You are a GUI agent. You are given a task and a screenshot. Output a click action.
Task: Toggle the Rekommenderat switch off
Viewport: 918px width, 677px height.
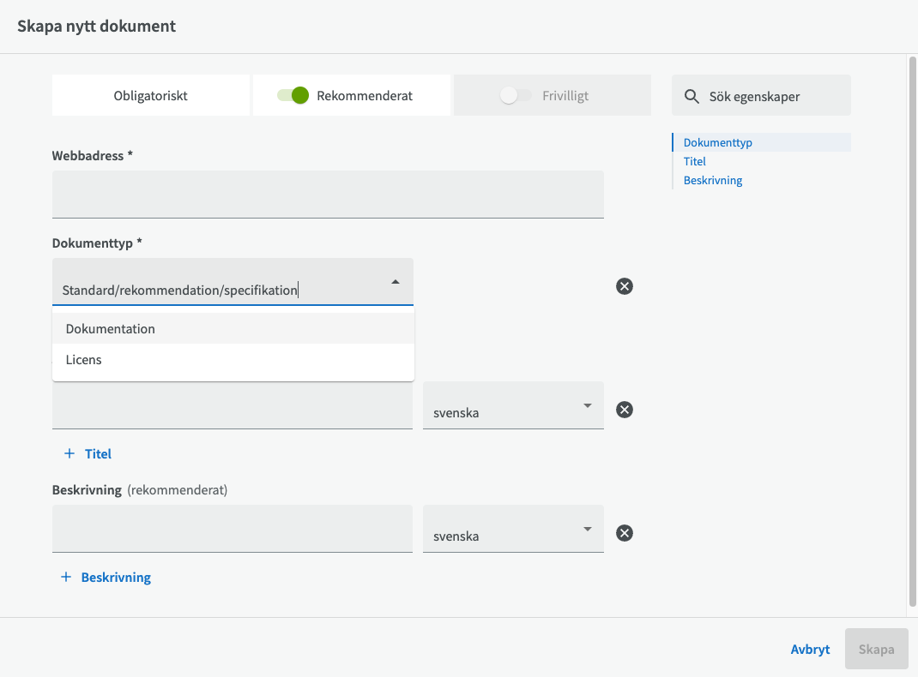[293, 96]
